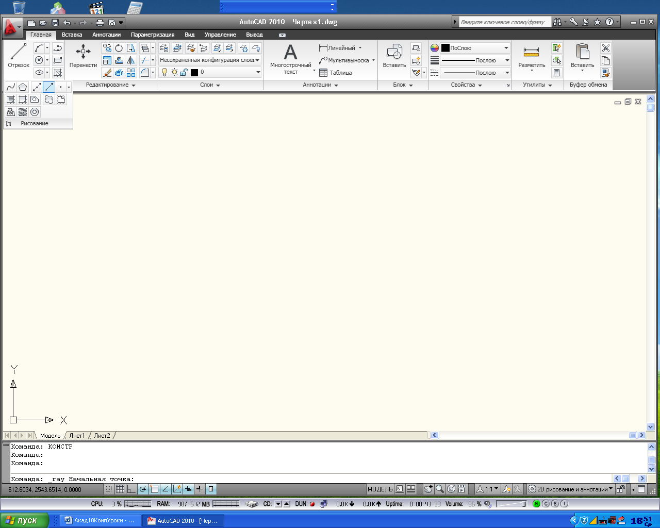Image resolution: width=660 pixels, height=528 pixels.
Task: Select the Move (Перенести) tool
Action: (x=83, y=55)
